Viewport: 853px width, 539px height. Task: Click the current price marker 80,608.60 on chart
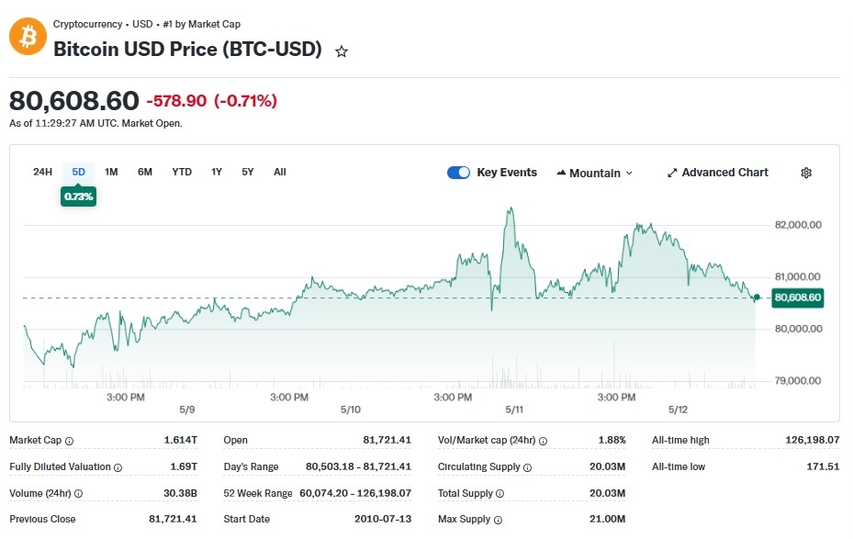pos(798,298)
